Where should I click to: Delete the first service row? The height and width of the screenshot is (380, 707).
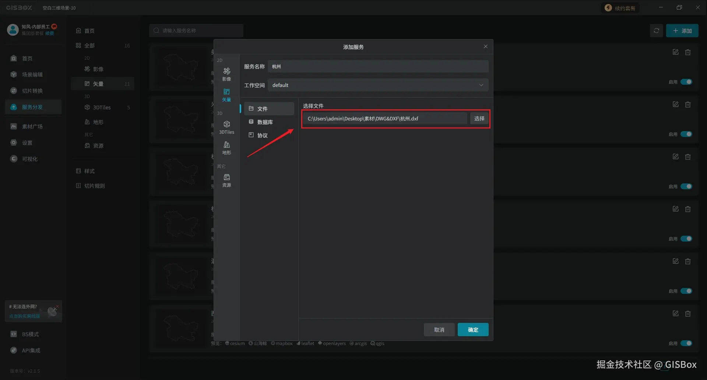coord(687,52)
